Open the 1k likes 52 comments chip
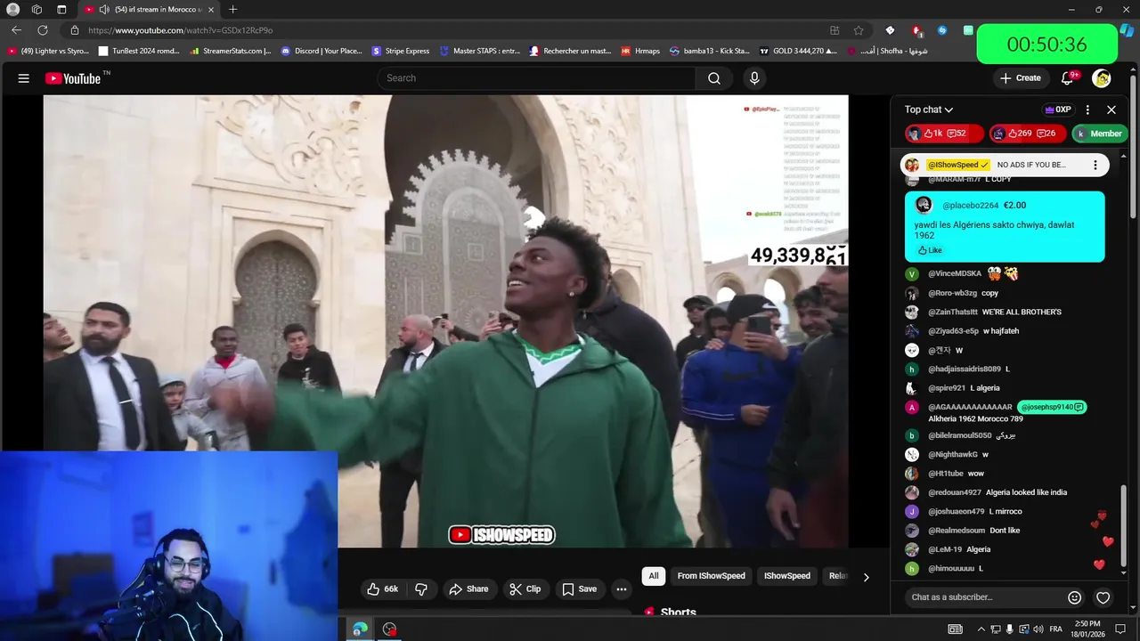Image resolution: width=1140 pixels, height=641 pixels. pos(944,134)
